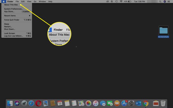Open the yellow Notes app in dock
The width and height of the screenshot is (173, 108).
[x=67, y=103]
